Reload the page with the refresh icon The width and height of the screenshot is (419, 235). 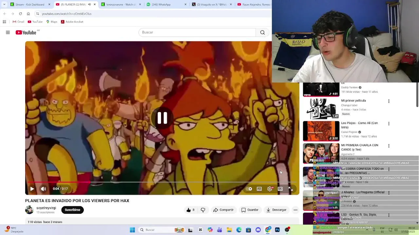coord(20,14)
